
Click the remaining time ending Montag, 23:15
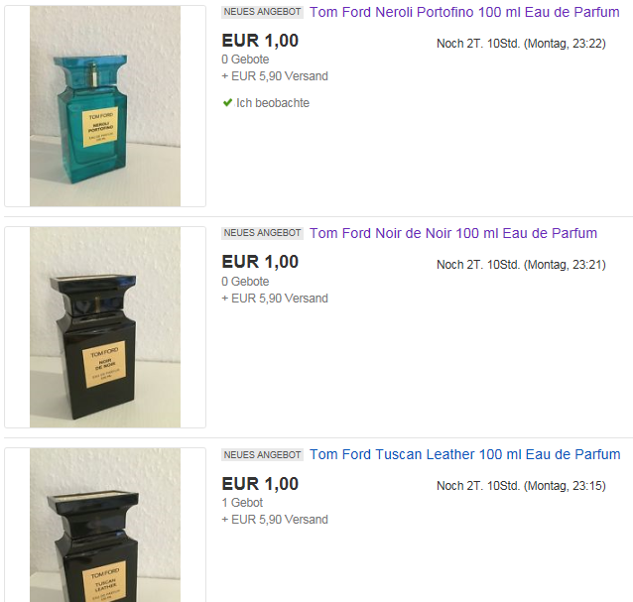521,486
